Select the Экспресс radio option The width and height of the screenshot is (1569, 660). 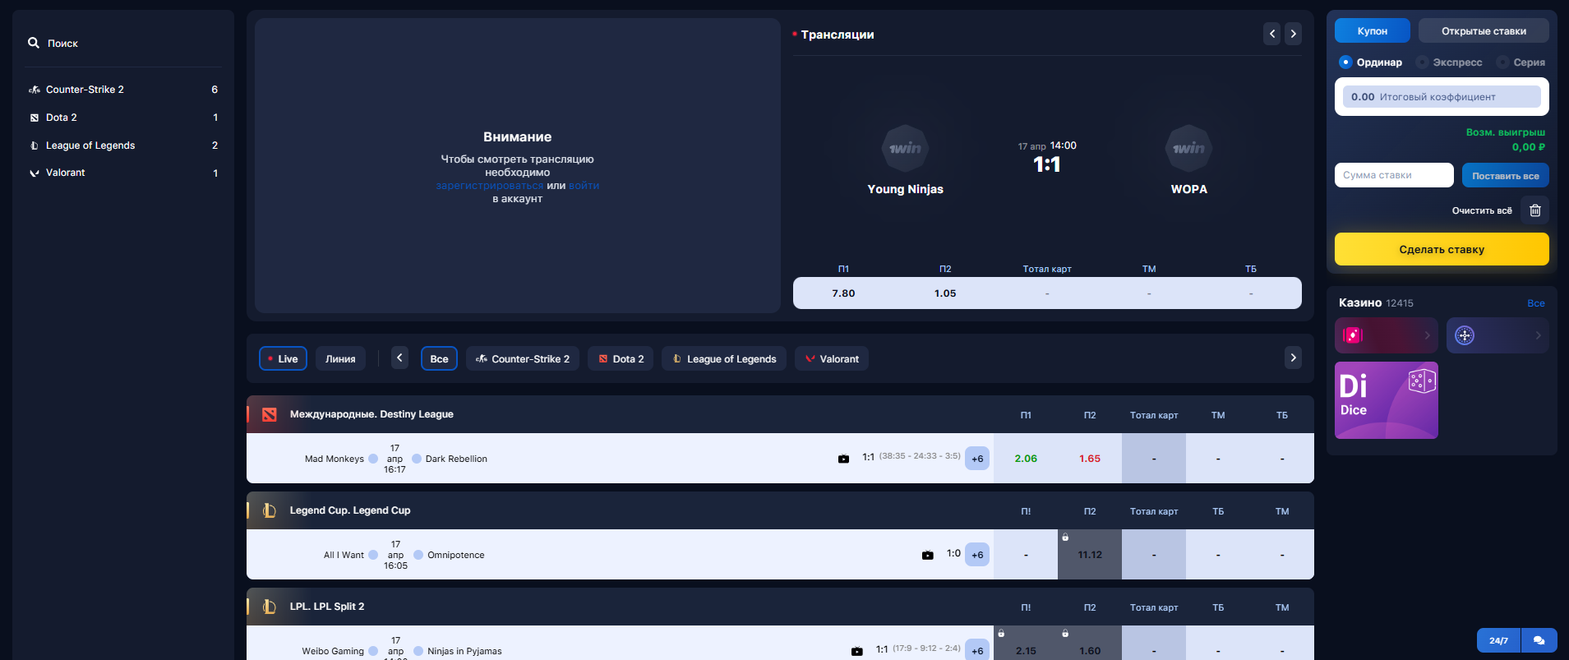pos(1449,62)
